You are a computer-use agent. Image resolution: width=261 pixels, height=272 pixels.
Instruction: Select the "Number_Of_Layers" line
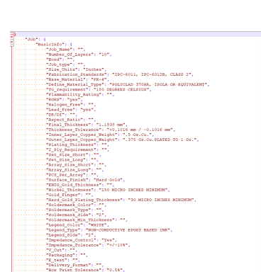point(79,55)
